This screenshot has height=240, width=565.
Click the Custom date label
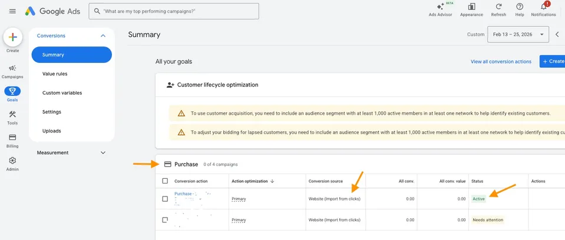475,35
